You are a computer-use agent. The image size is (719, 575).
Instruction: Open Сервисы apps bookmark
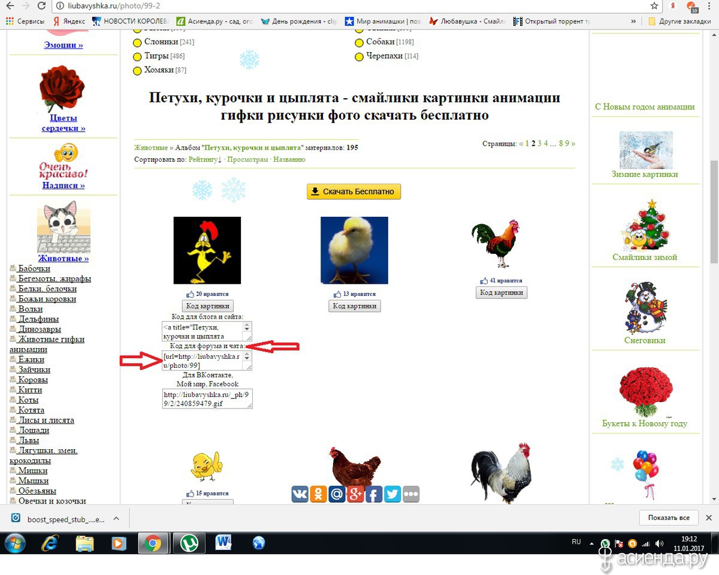pos(25,21)
